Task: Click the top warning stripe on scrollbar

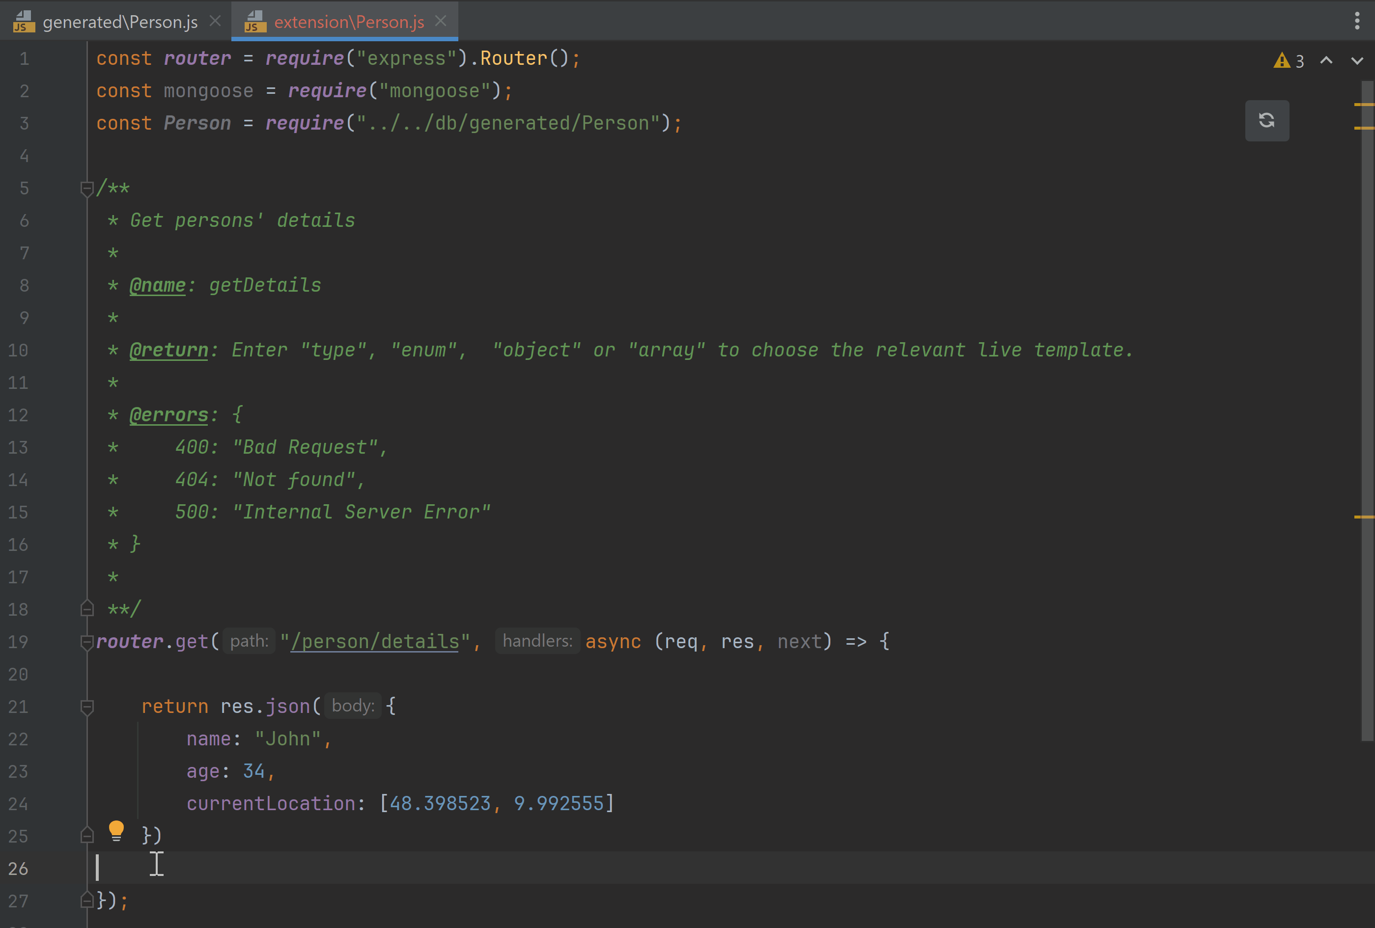Action: 1363,105
